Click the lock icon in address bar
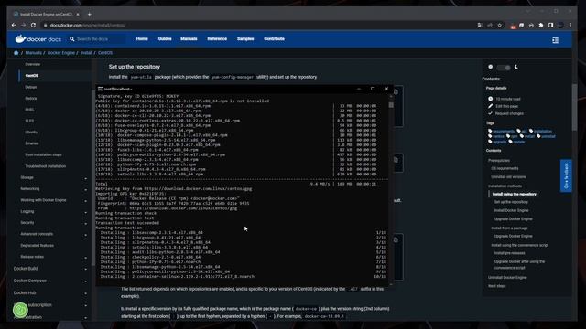 click(45, 26)
